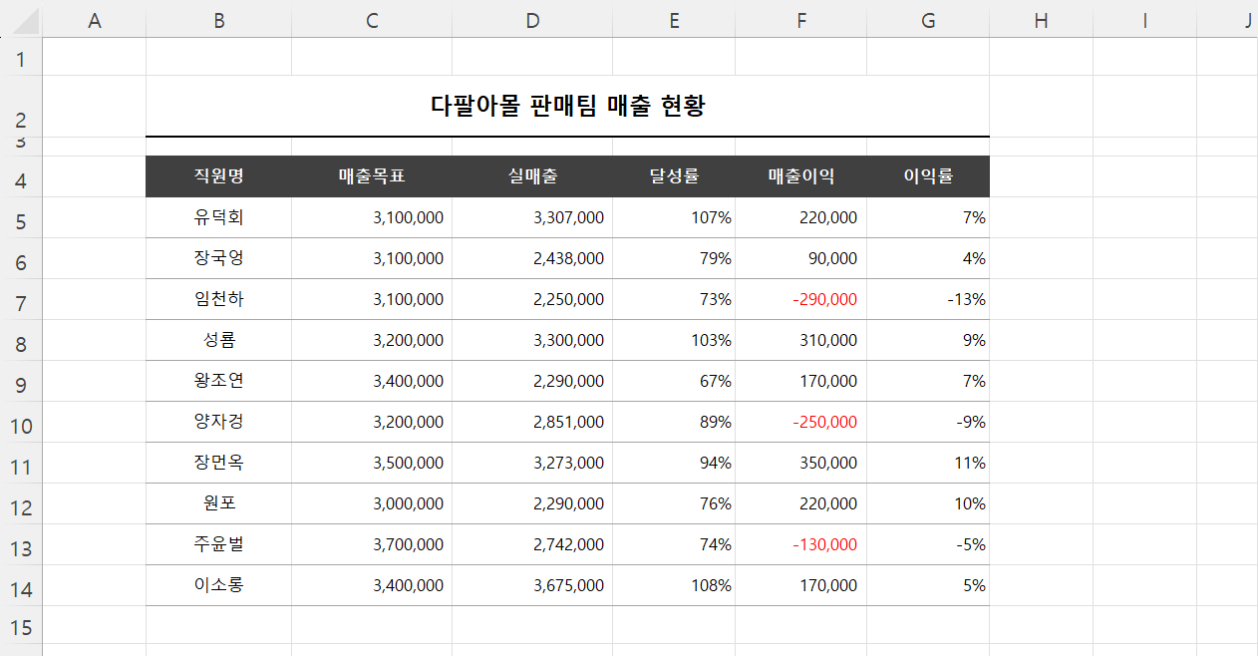Select row 1 header
1258x656 pixels.
click(21, 58)
